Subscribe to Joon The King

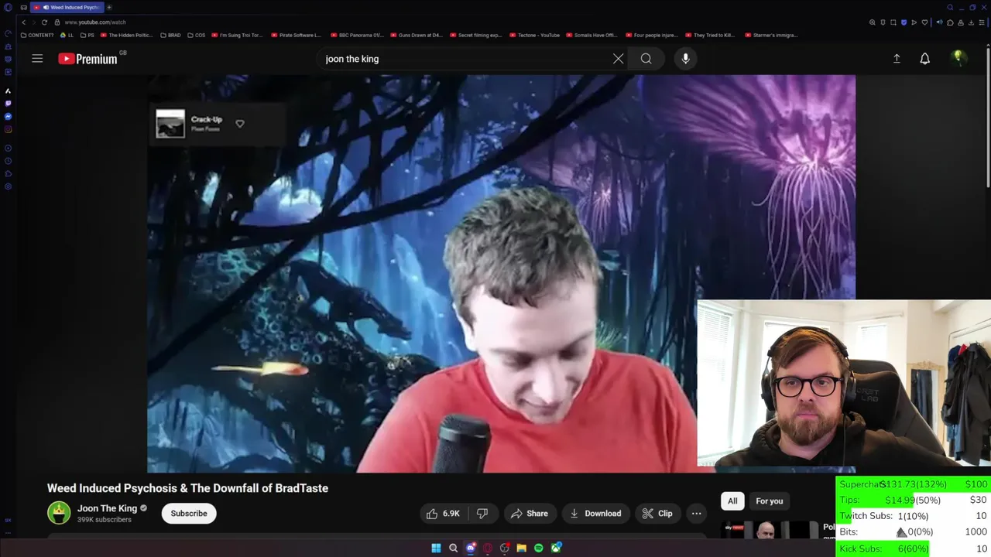189,514
